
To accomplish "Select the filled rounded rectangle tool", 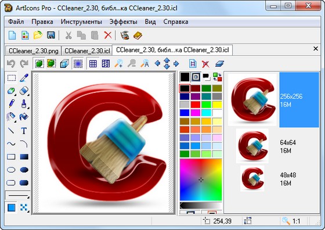I will coord(24,183).
